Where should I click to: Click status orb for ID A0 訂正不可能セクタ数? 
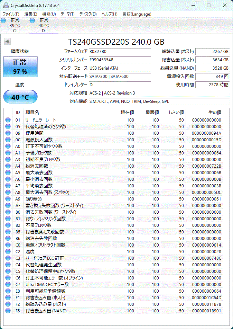(x=8, y=146)
